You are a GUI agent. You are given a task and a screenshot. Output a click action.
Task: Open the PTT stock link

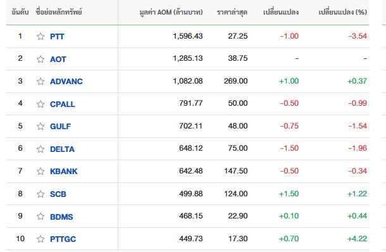pyautogui.click(x=57, y=37)
